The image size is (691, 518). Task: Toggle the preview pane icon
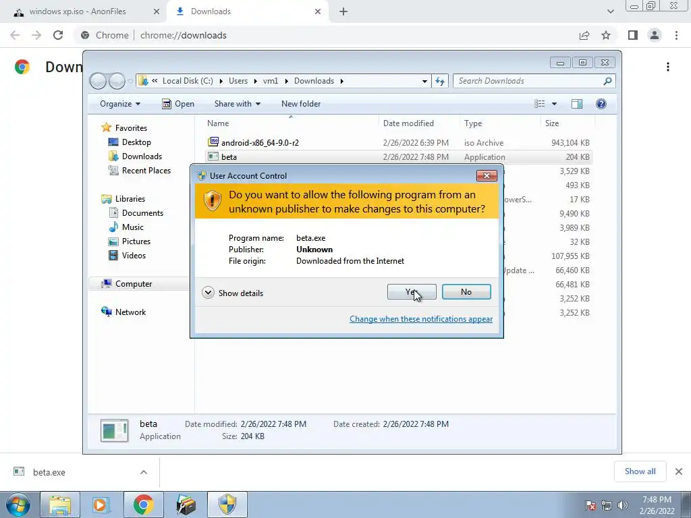tap(577, 104)
